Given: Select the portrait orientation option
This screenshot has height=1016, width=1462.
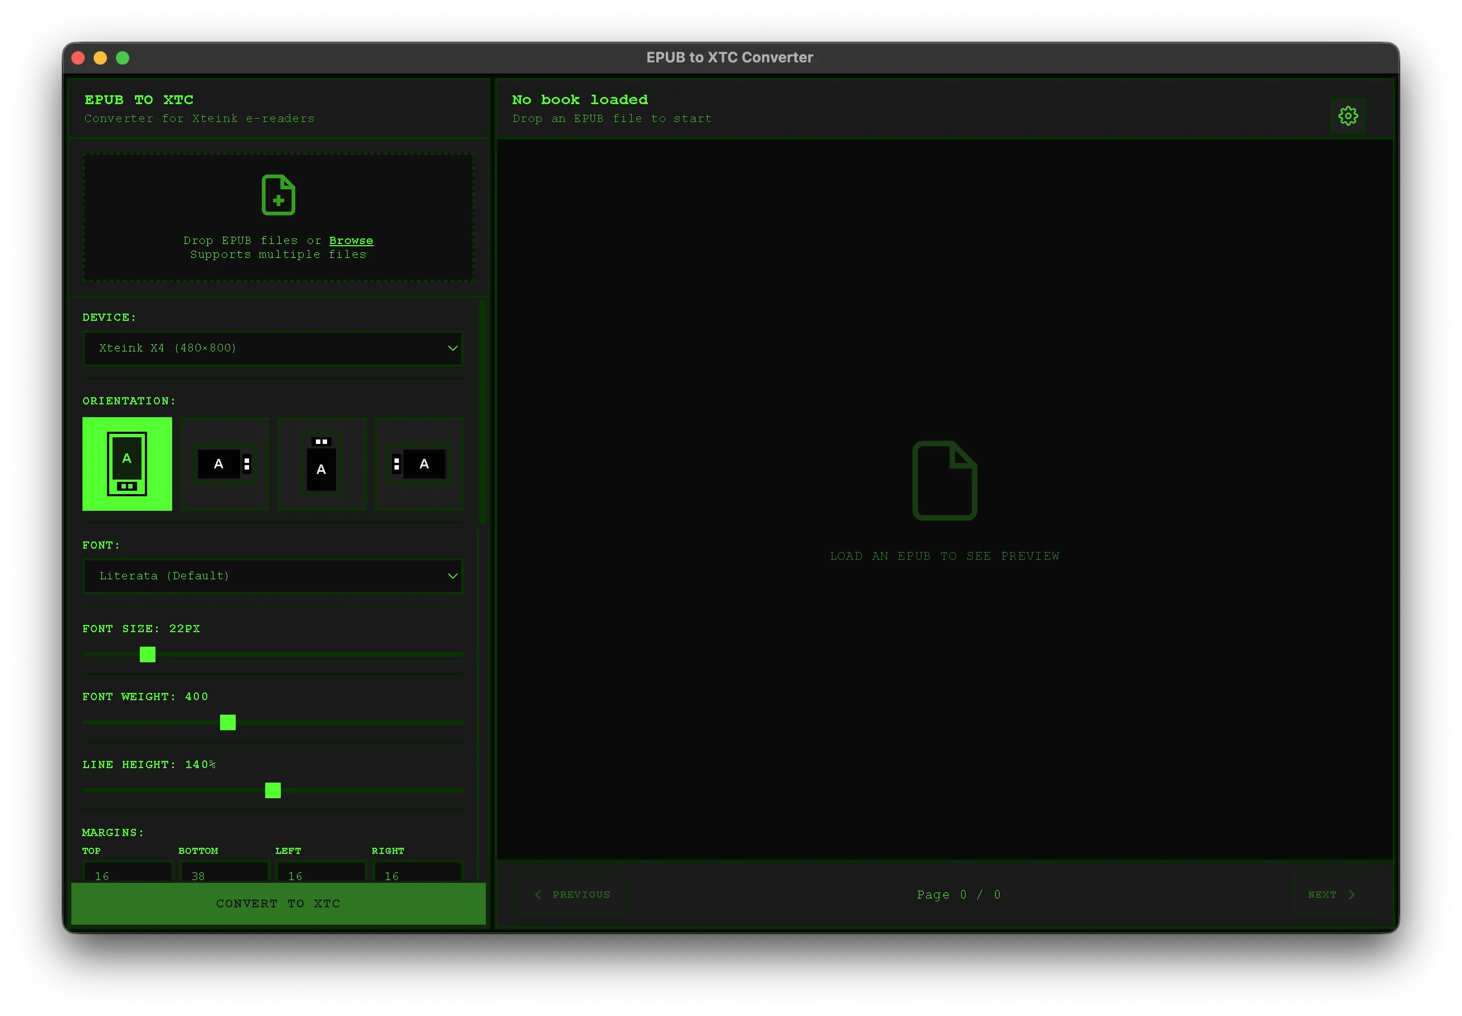Looking at the screenshot, I should click(x=126, y=464).
